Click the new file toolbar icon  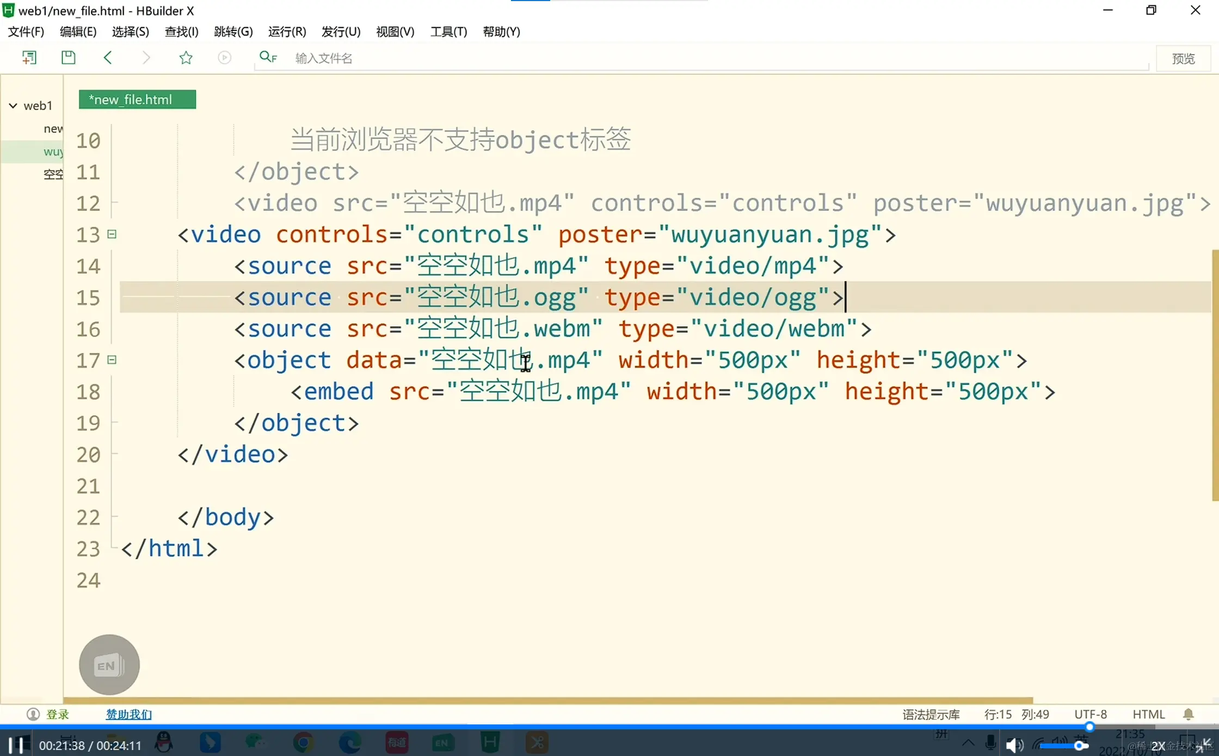tap(29, 58)
